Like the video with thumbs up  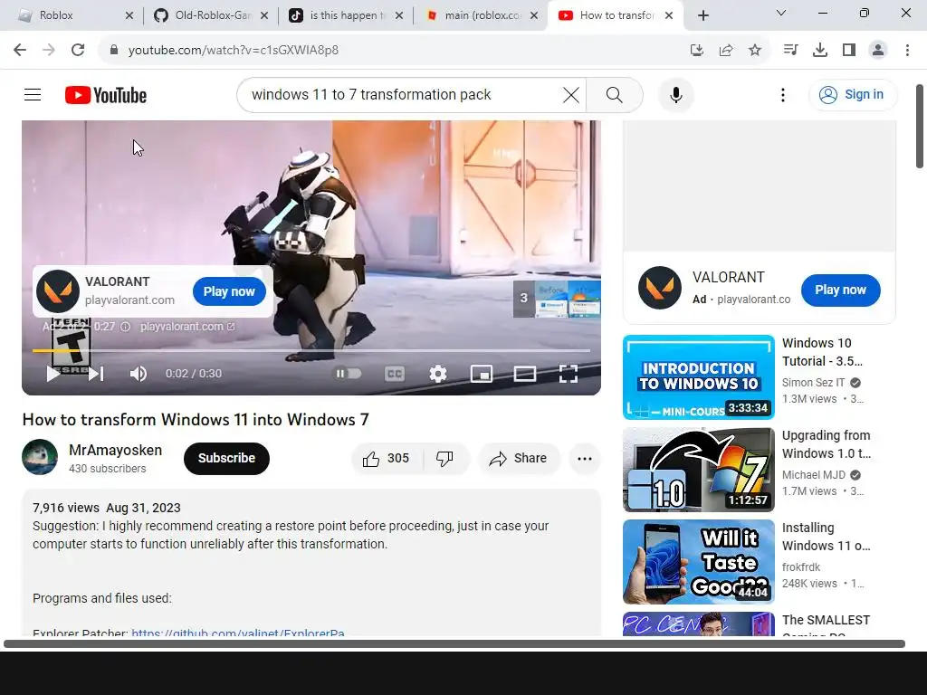click(x=387, y=459)
